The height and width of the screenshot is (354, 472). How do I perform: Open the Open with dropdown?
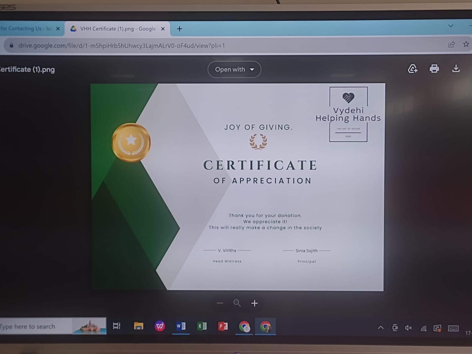tap(234, 70)
